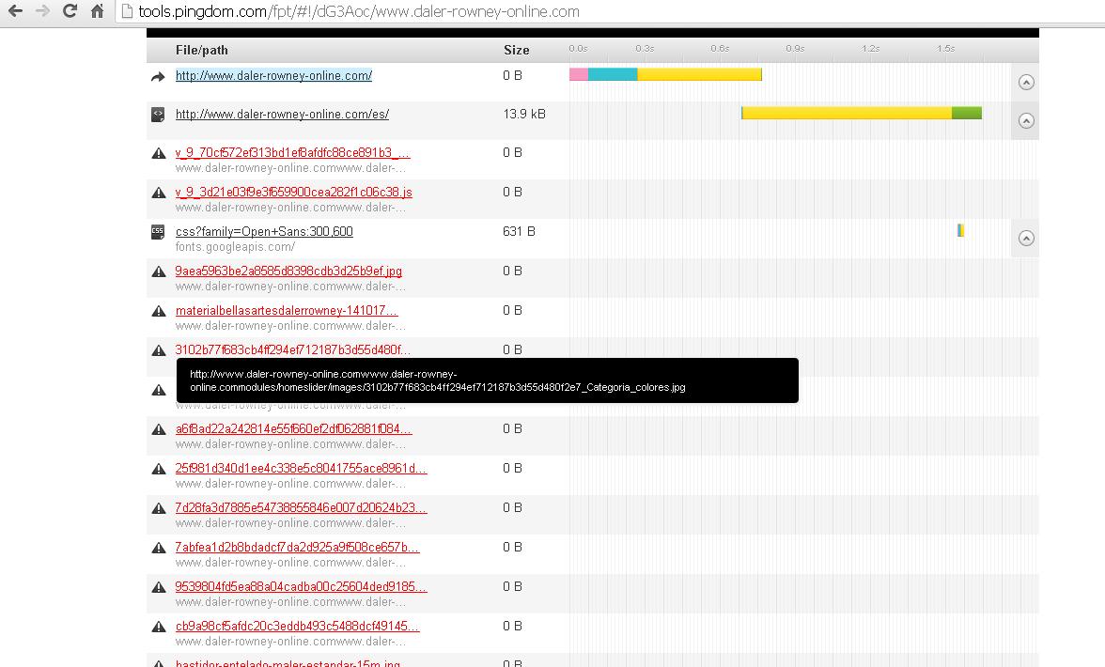The image size is (1105, 667).
Task: Click the 631 B size value
Action: (x=519, y=232)
